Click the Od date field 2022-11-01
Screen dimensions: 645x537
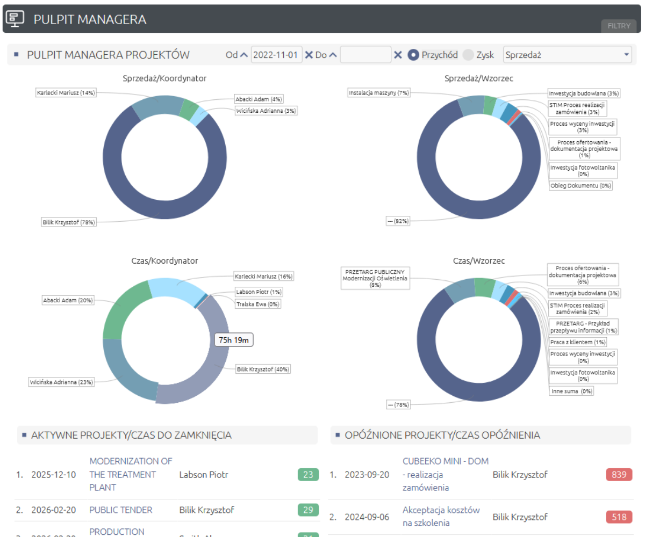[276, 55]
